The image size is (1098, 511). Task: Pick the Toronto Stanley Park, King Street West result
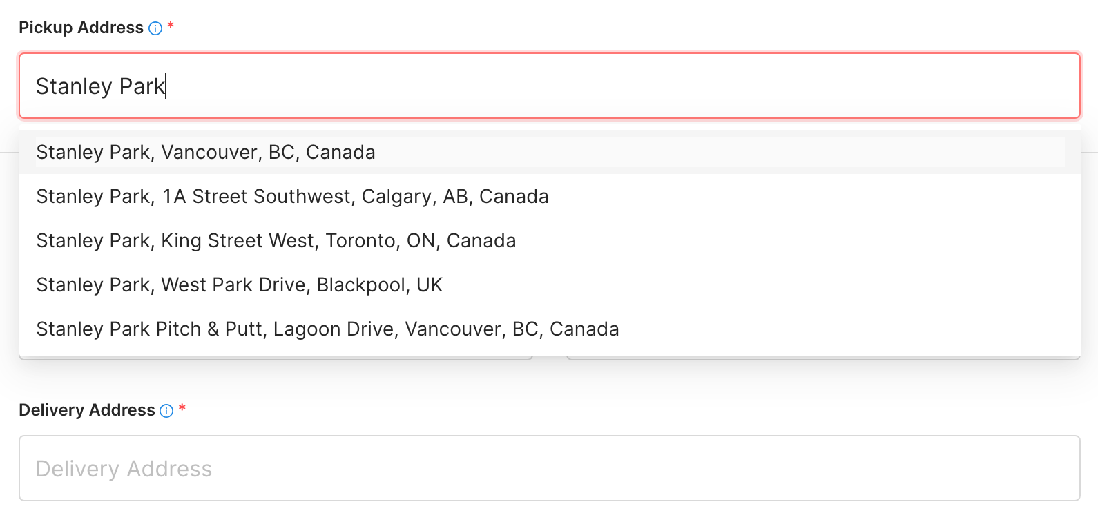(276, 240)
